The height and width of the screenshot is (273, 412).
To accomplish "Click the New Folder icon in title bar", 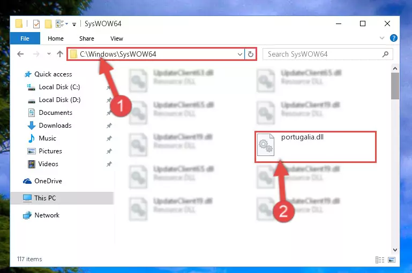I will (x=48, y=24).
